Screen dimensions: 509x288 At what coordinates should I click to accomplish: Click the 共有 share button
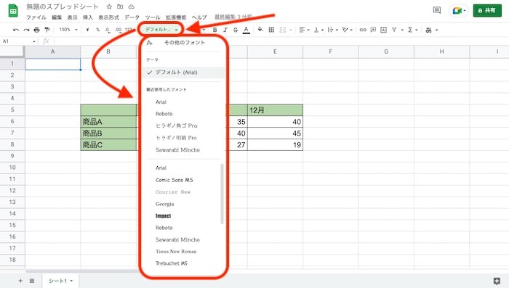487,11
